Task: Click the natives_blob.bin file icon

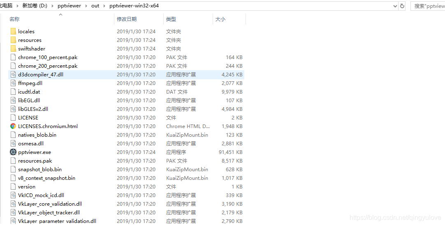Action: coord(13,135)
